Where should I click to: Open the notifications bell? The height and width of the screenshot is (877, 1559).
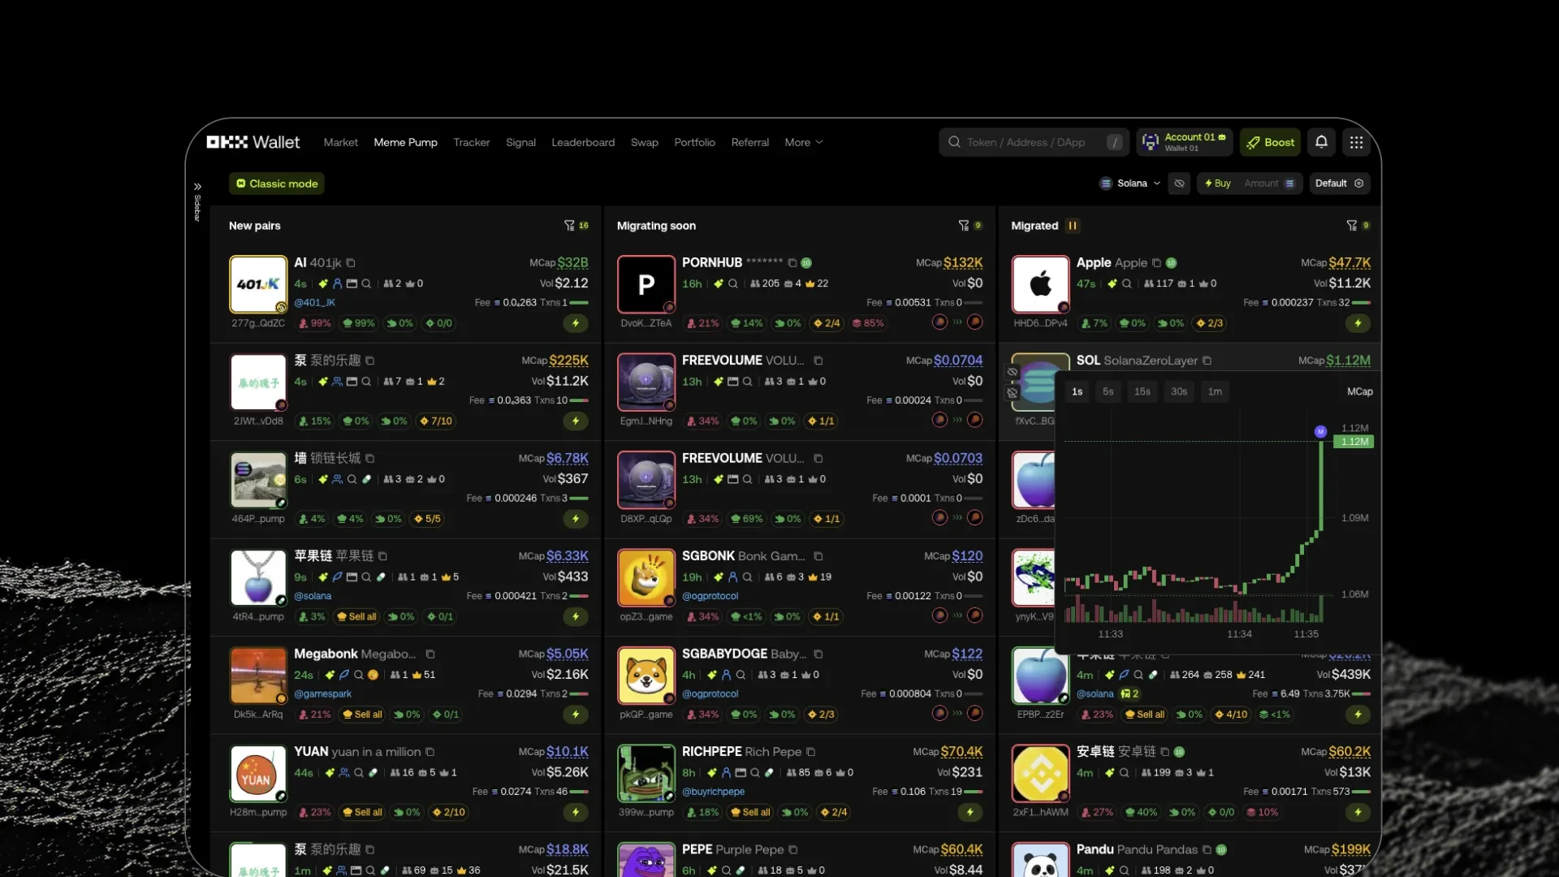tap(1321, 142)
